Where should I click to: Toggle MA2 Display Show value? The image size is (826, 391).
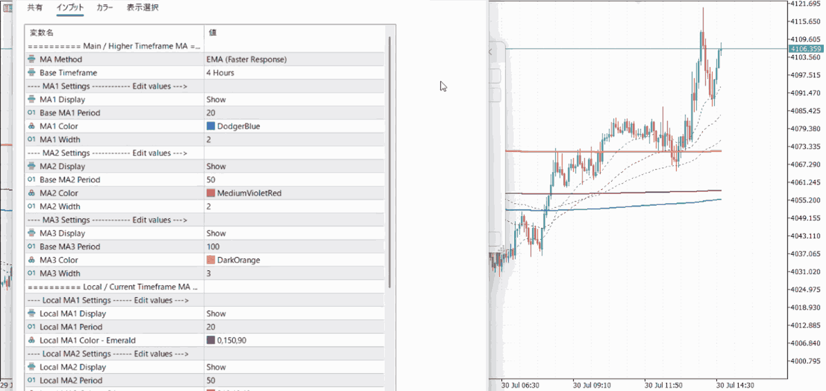coord(294,166)
